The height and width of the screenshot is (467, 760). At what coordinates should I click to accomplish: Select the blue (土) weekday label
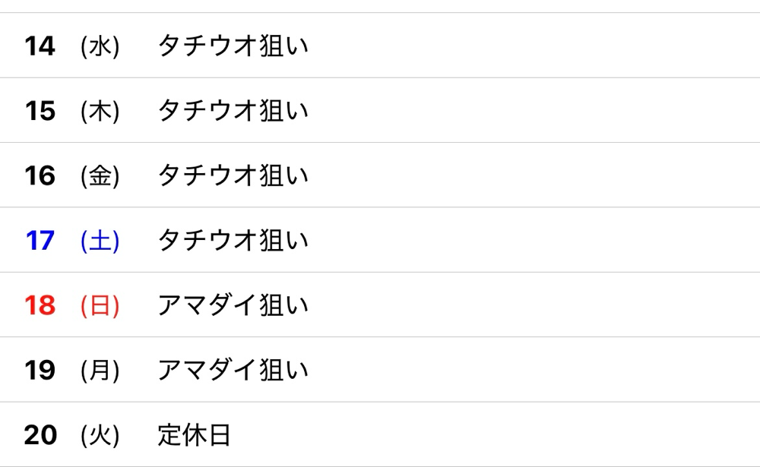(100, 241)
